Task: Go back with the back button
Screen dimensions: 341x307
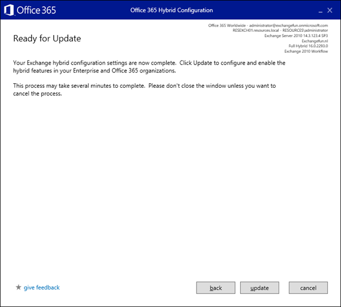Action: [216, 288]
